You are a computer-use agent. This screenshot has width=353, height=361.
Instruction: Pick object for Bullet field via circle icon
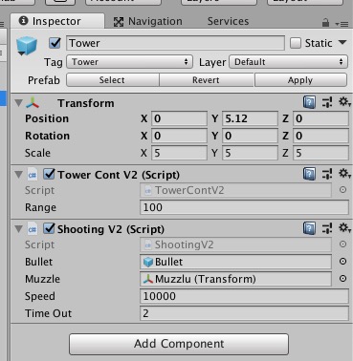[x=342, y=262]
